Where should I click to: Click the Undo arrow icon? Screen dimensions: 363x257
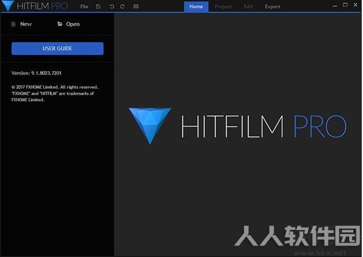pos(112,7)
